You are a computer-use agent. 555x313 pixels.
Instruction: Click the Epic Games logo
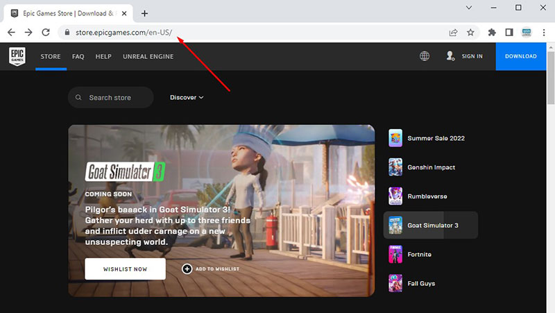click(x=17, y=56)
